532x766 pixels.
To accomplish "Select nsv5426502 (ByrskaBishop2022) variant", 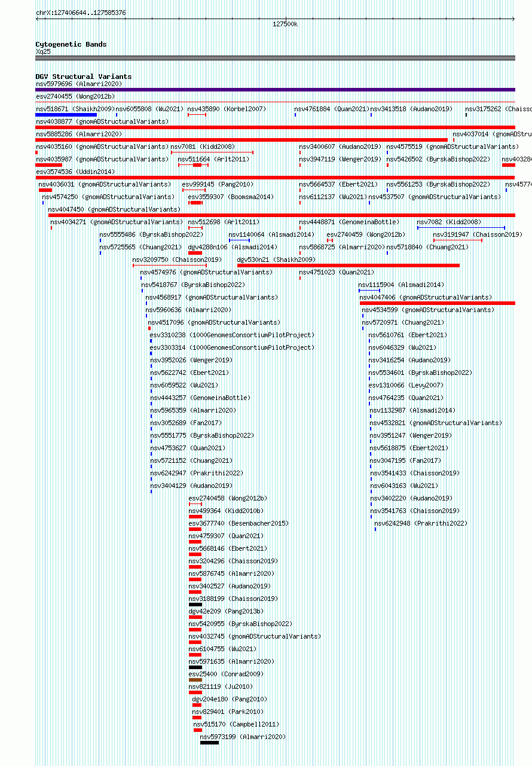I will pos(438,159).
